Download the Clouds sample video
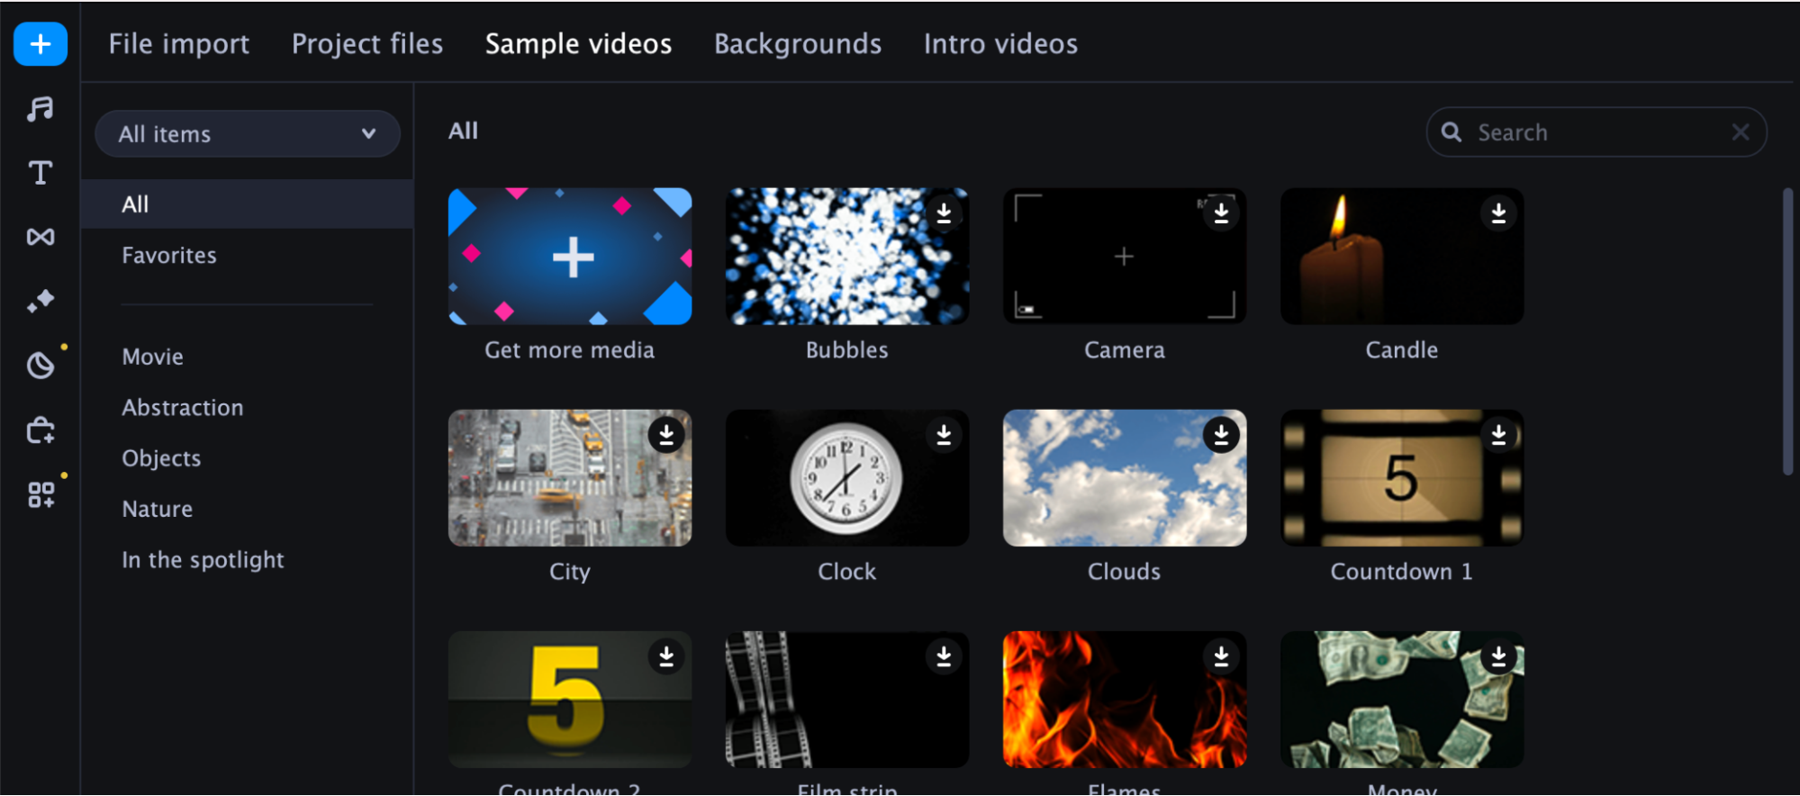 tap(1221, 435)
